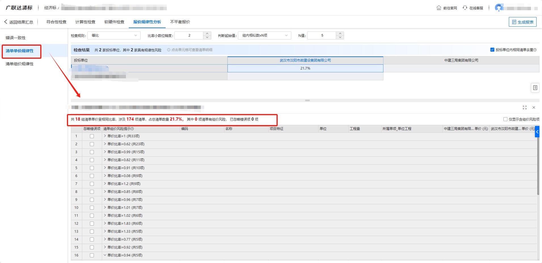Collapse the 单价比率=0.94 (共5项) group
The image size is (542, 263).
point(105,255)
